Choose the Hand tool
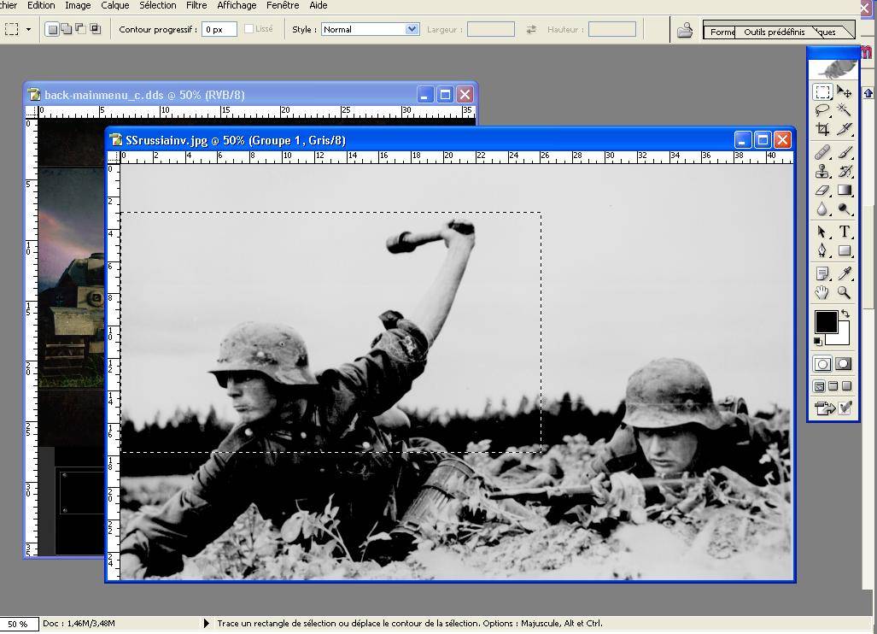 (x=822, y=292)
